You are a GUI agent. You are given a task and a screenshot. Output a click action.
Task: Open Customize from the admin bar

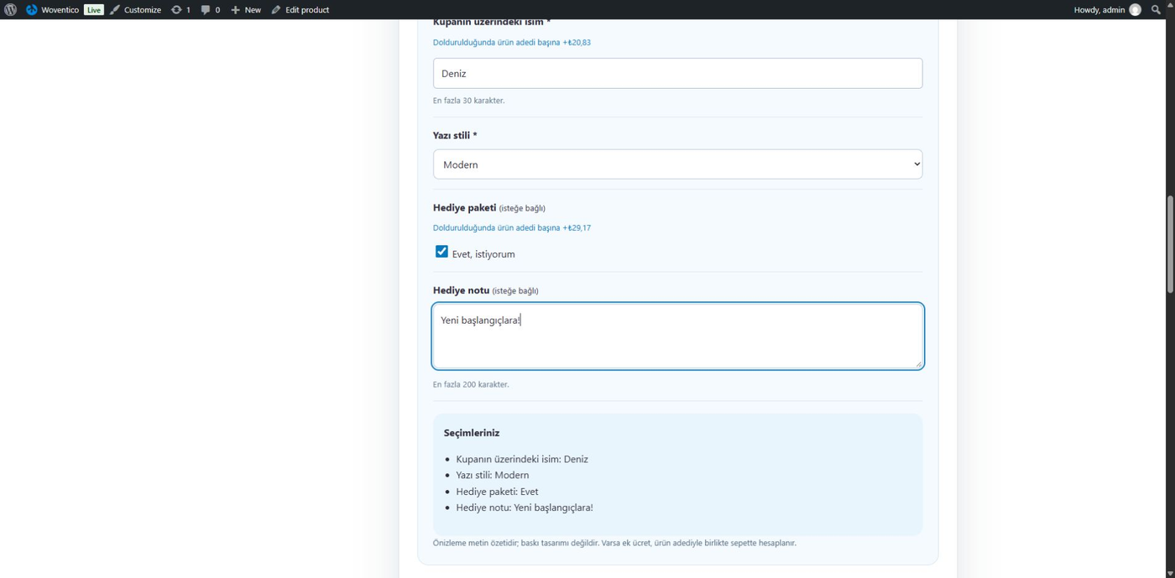click(135, 10)
